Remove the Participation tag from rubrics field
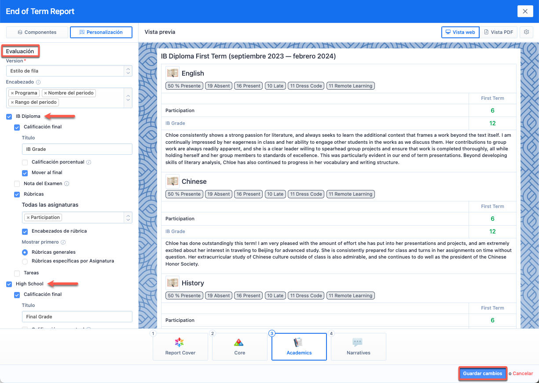Image resolution: width=539 pixels, height=383 pixels. point(28,218)
